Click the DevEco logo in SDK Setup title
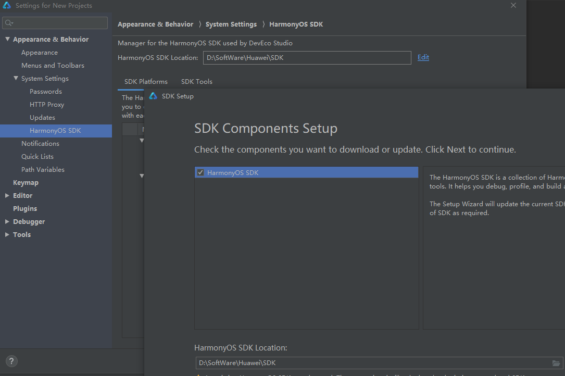Viewport: 565px width, 376px height. click(x=153, y=96)
